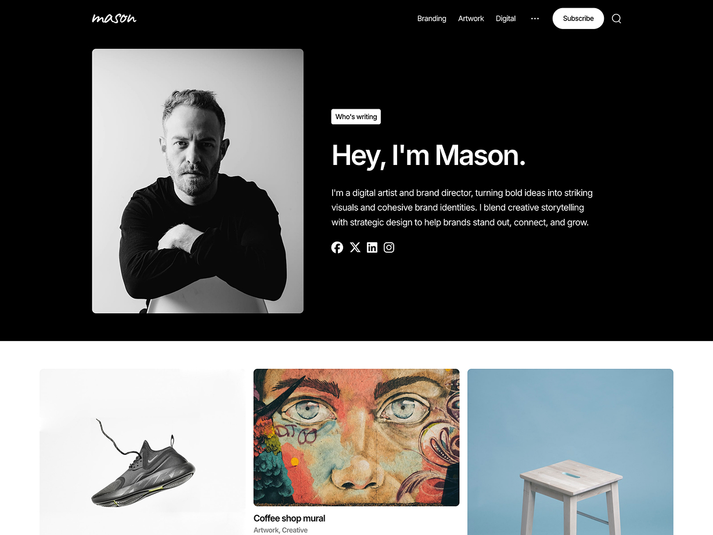
Task: Open the search magnifier icon
Action: (617, 19)
